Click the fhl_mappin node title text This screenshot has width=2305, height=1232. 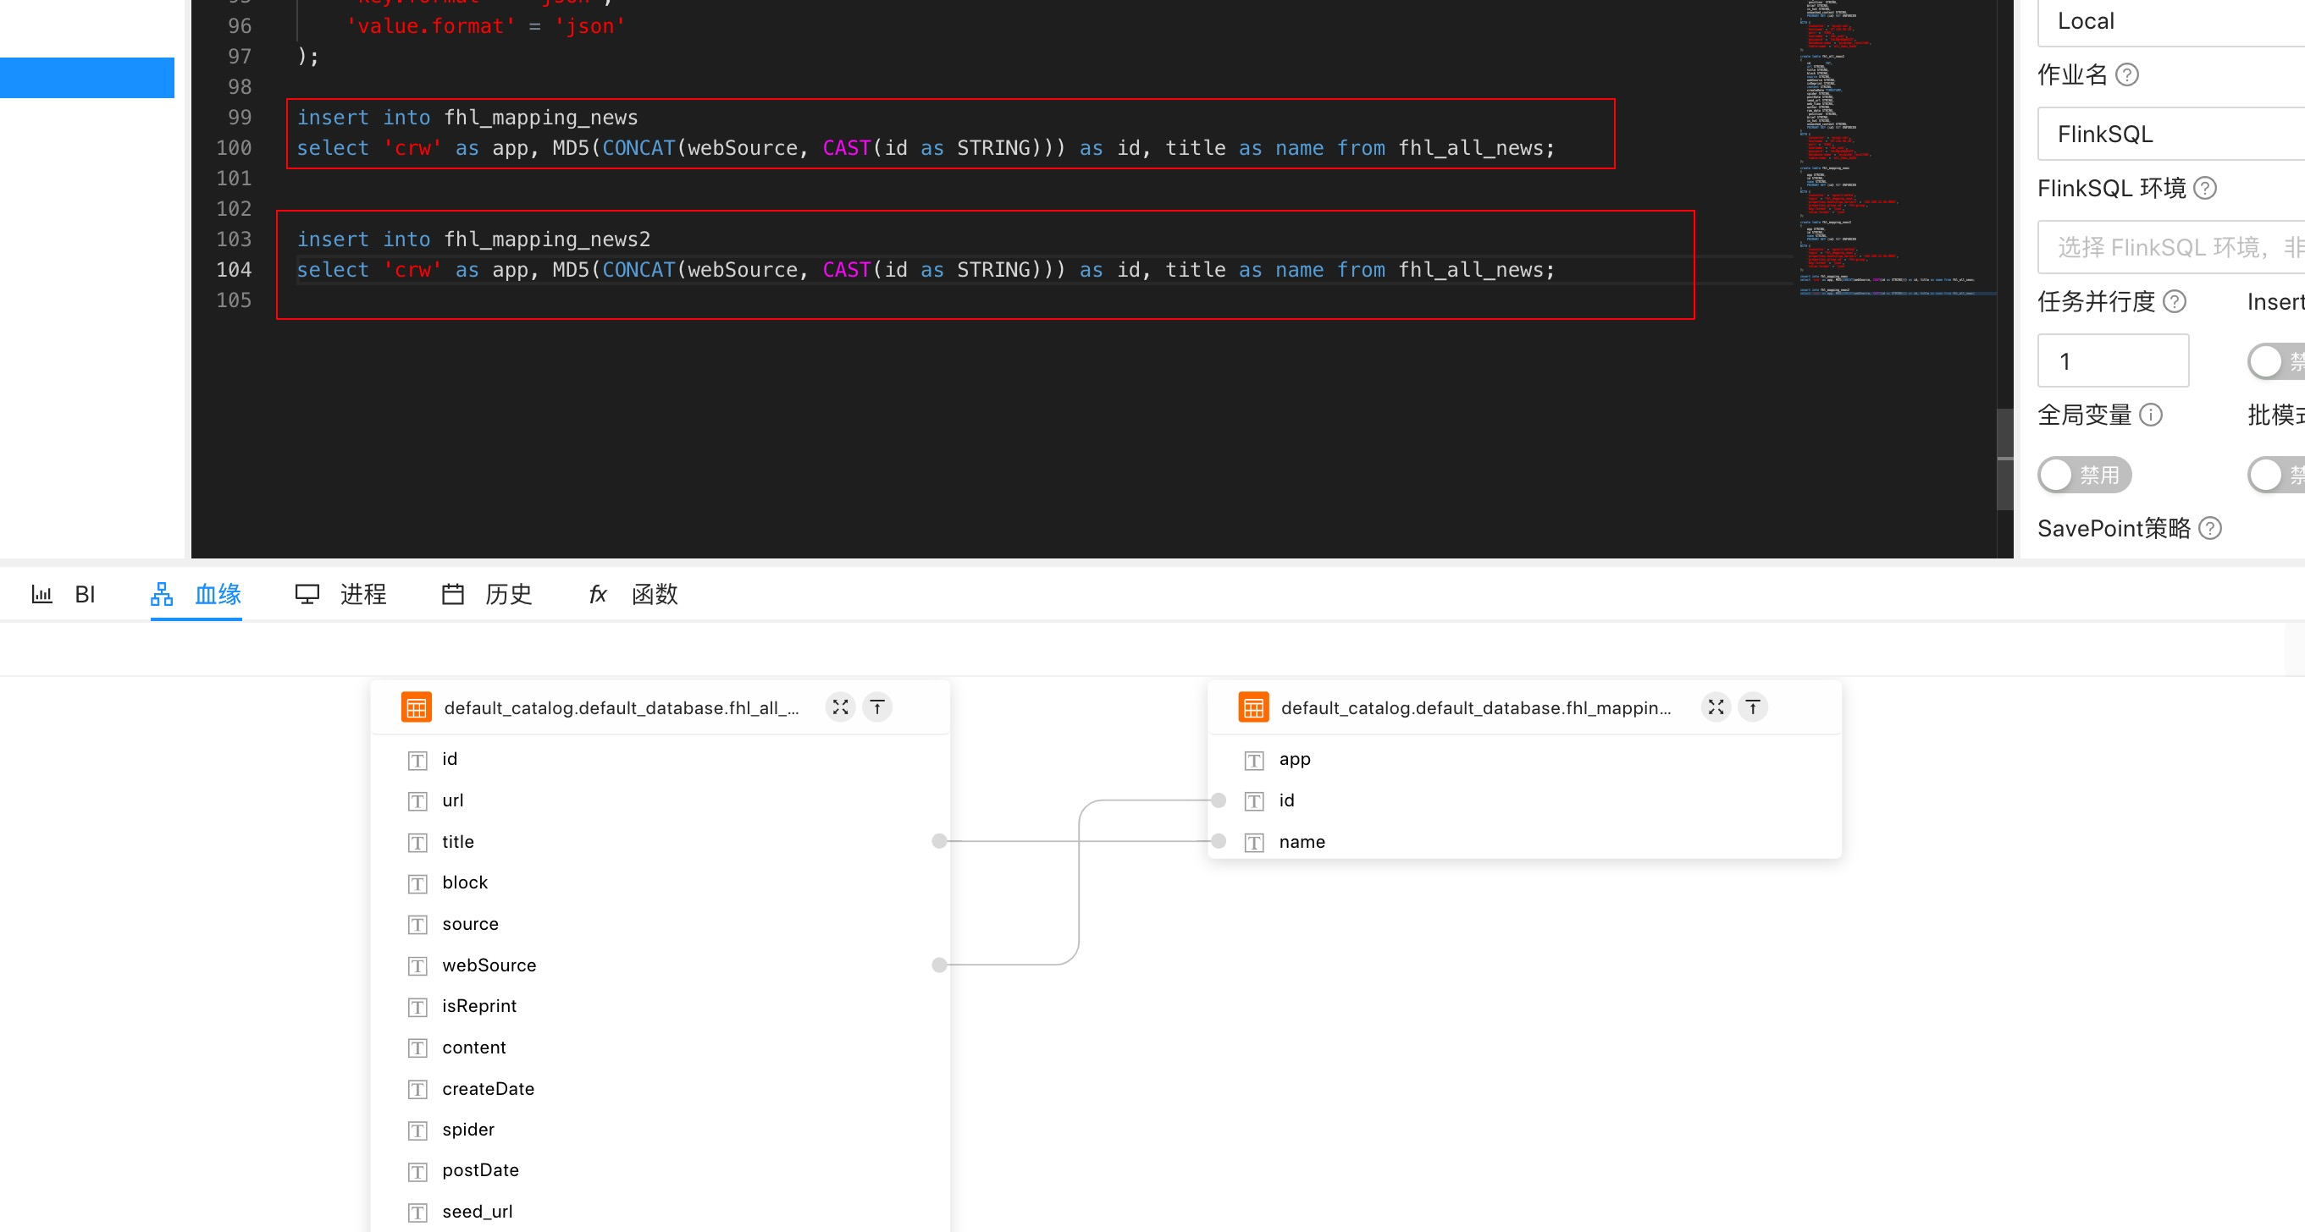[x=1475, y=707]
